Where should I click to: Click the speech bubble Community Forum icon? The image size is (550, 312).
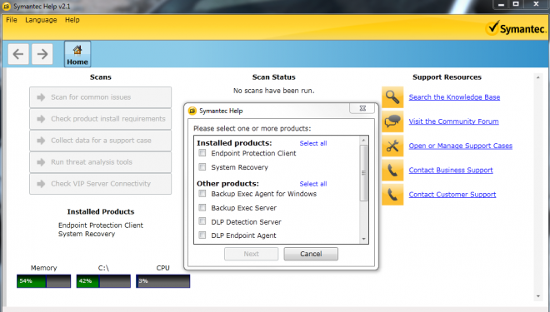click(x=392, y=121)
